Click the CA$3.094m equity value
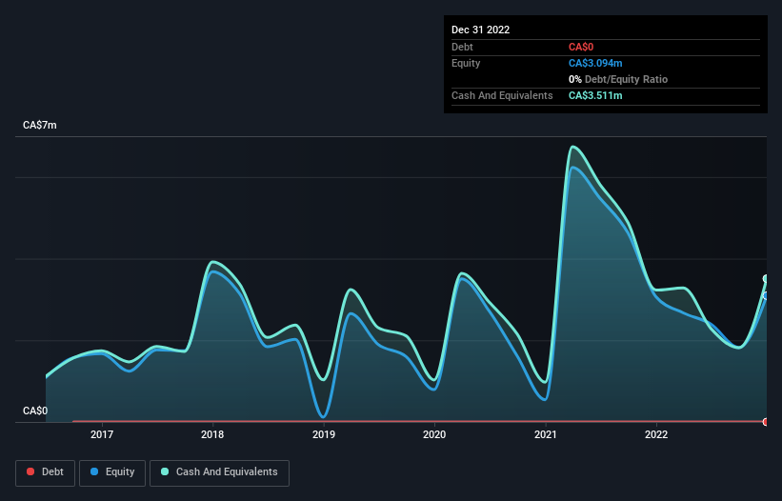This screenshot has width=782, height=501. point(595,63)
